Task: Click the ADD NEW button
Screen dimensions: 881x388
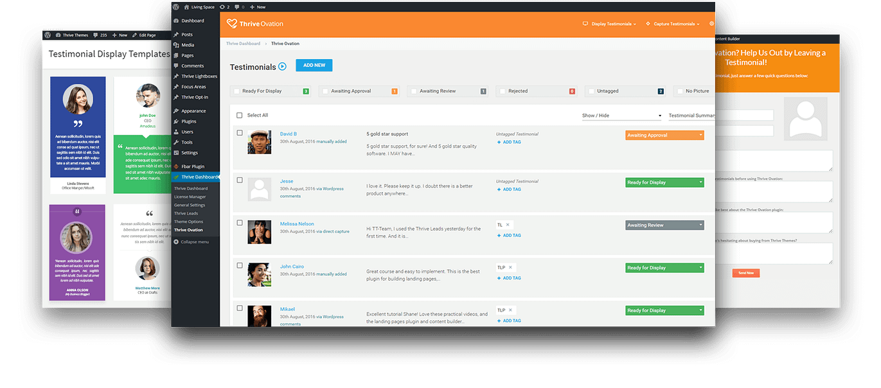Action: 314,66
